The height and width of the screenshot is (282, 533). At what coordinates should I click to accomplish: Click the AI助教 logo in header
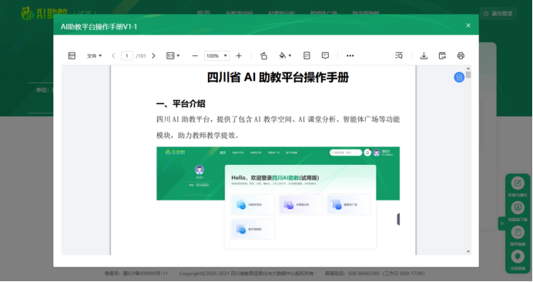point(44,13)
